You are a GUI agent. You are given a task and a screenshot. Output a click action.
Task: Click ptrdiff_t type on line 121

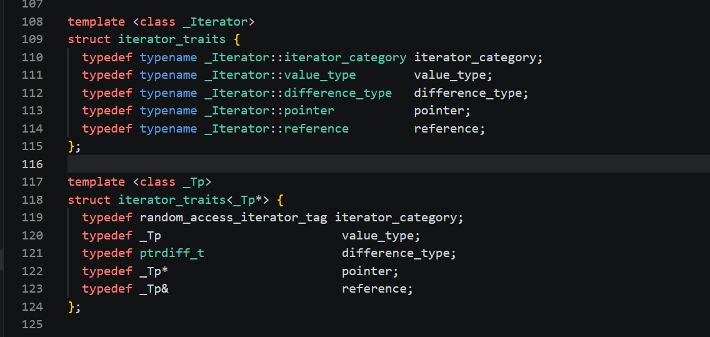click(x=172, y=253)
